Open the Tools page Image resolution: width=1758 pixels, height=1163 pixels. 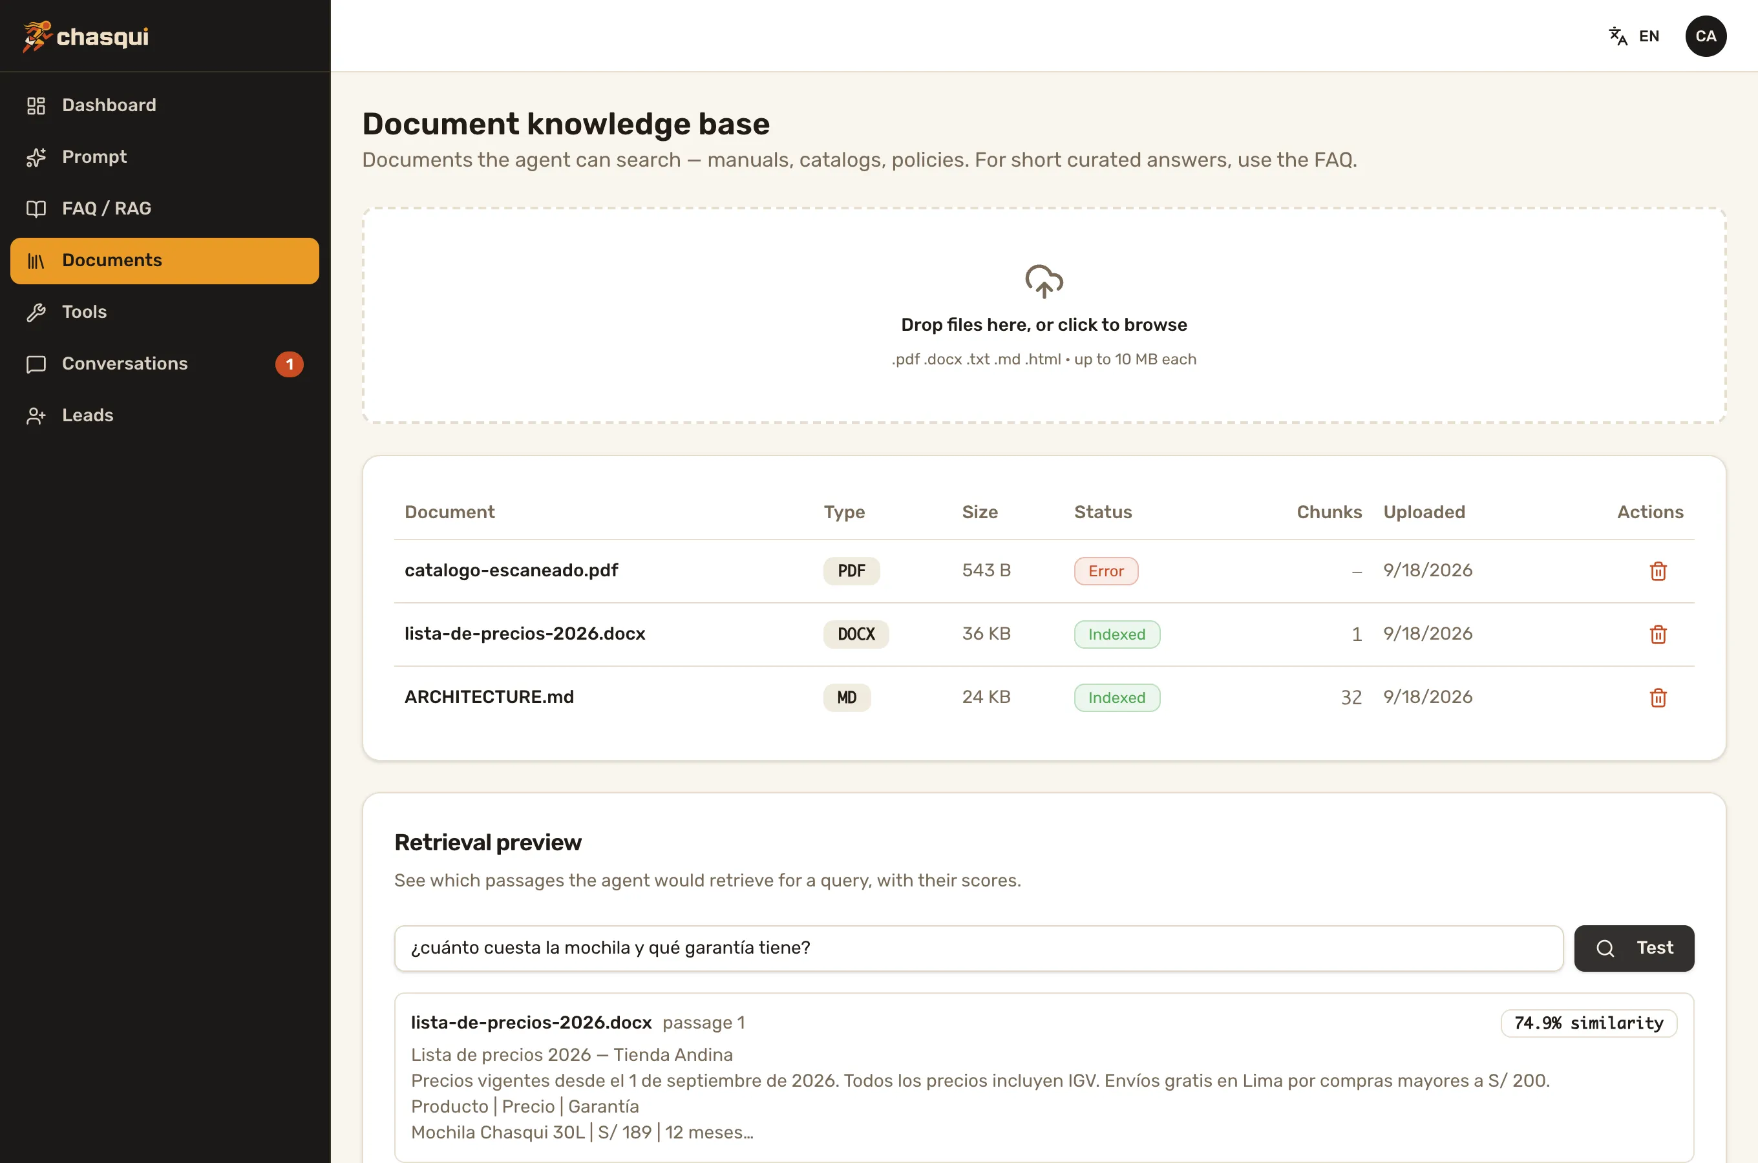(165, 312)
